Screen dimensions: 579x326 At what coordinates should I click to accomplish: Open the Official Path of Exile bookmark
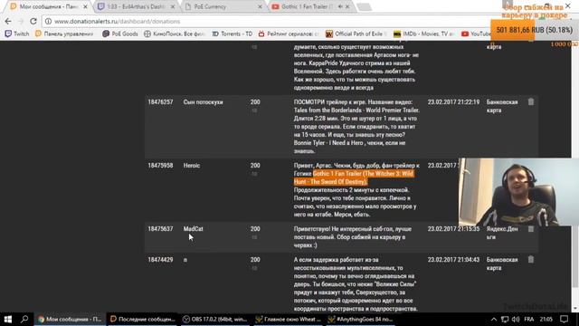356,34
